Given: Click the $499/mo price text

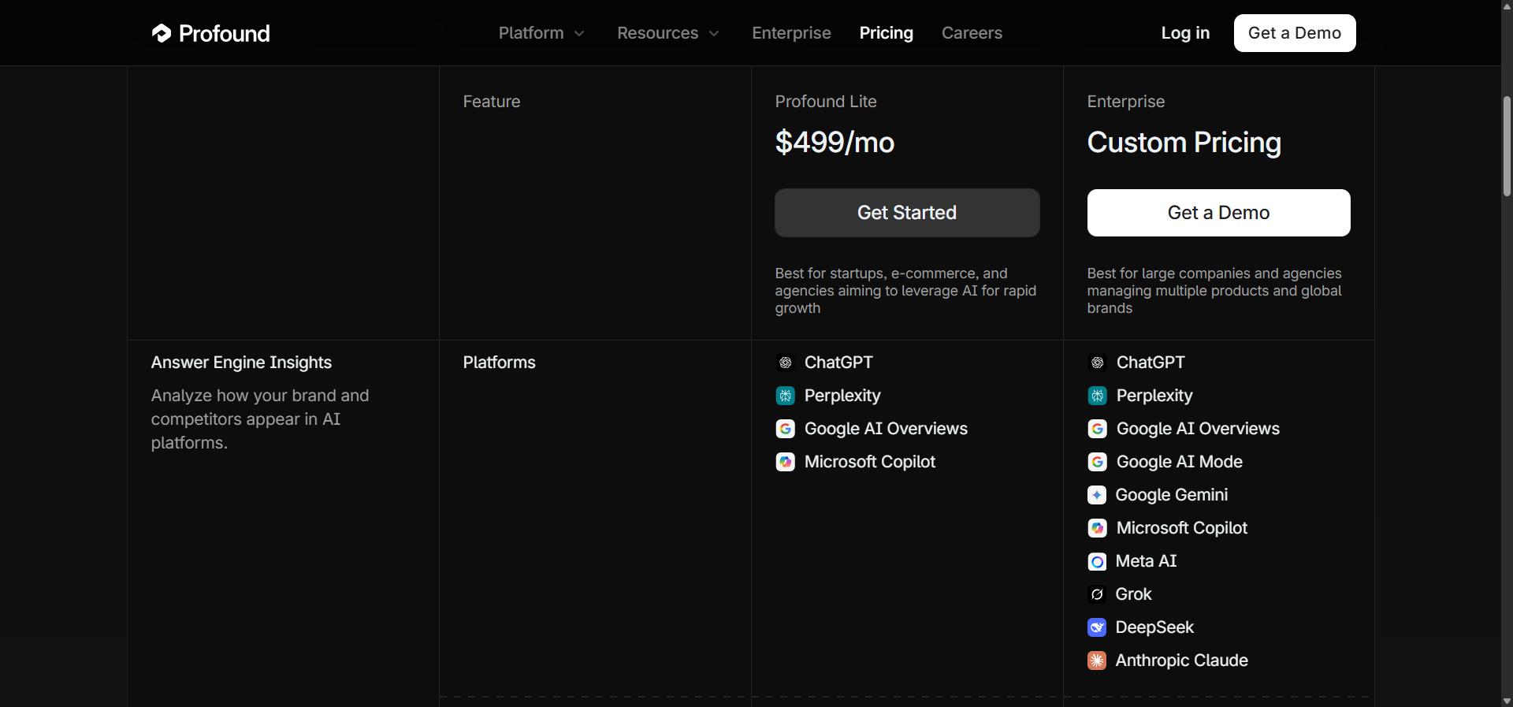Looking at the screenshot, I should point(835,143).
